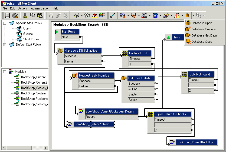Open dropdown arrow beside the telephone icon

coord(161,15)
